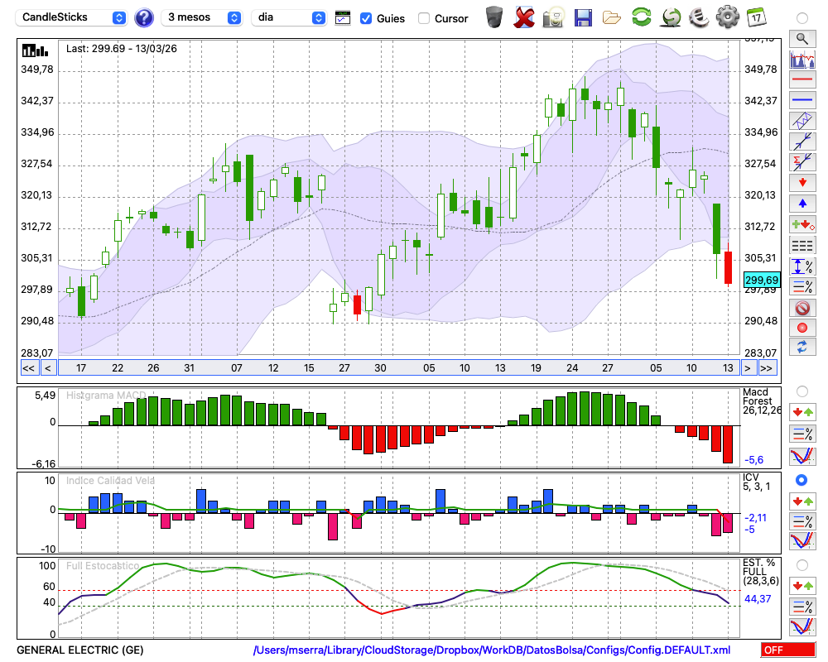Screen dimensions: 828x662
Task: Click the GENERAL ELECTRIC (GE) label
Action: click(79, 650)
